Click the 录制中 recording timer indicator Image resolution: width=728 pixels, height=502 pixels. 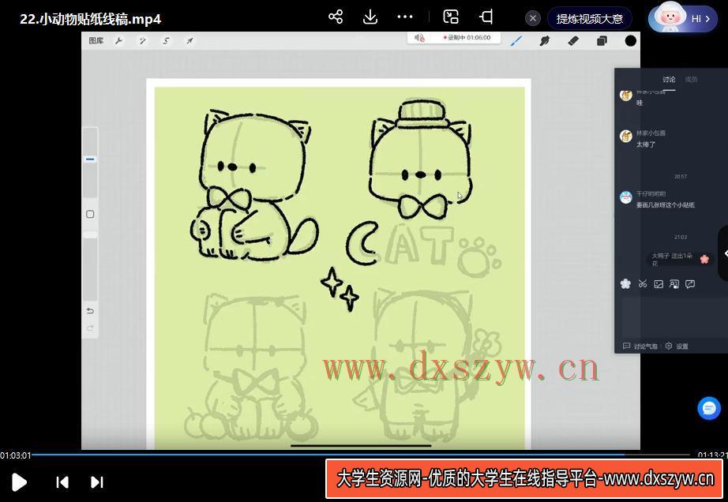coord(467,38)
